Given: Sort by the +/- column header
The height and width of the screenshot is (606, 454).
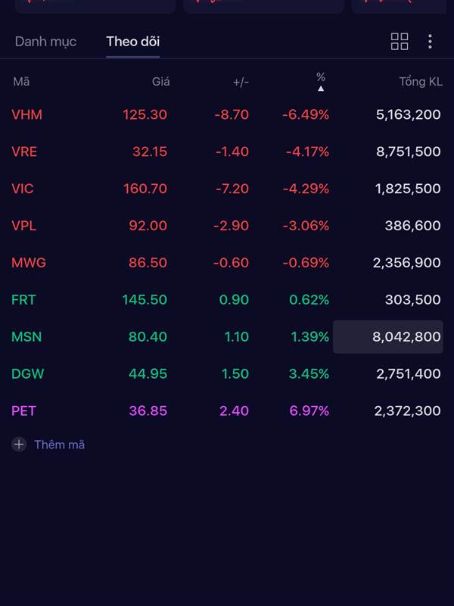Looking at the screenshot, I should tap(241, 82).
